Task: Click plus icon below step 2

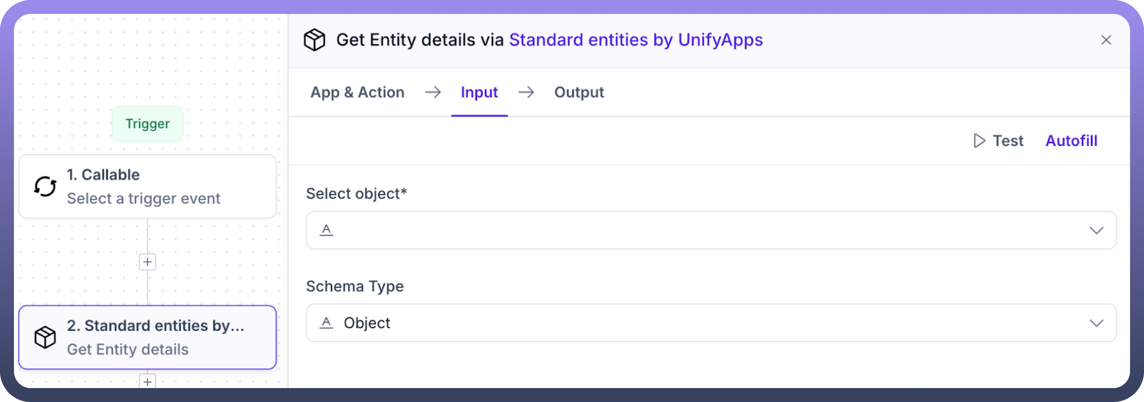Action: 148,381
